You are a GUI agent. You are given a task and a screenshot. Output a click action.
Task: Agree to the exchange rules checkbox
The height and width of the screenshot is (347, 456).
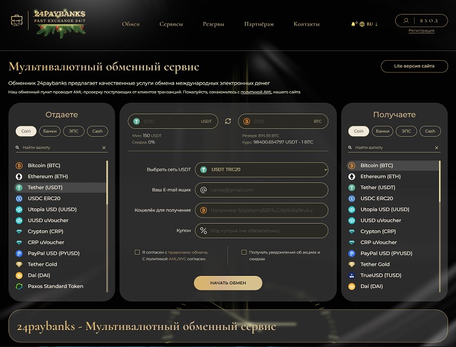pos(137,252)
